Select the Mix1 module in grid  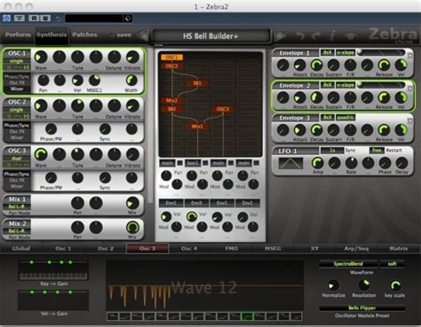[197, 127]
